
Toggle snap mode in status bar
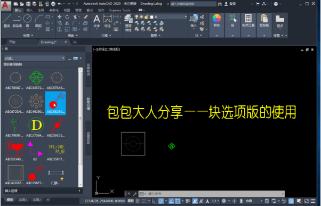click(x=144, y=201)
